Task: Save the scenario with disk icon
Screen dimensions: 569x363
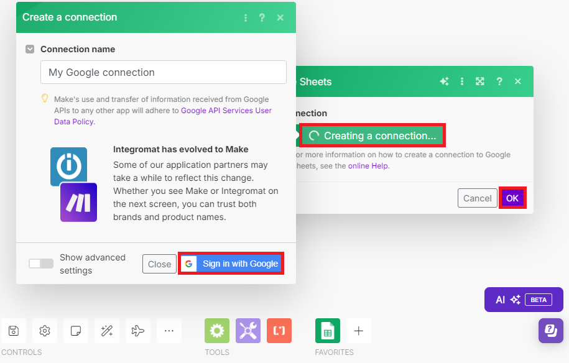Action: click(14, 331)
